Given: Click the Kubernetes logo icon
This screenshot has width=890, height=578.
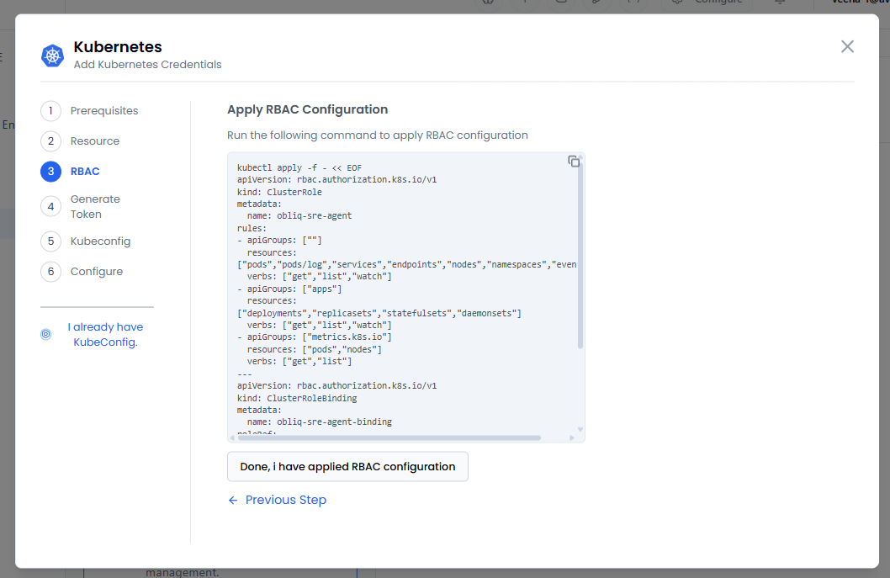Looking at the screenshot, I should pos(53,56).
